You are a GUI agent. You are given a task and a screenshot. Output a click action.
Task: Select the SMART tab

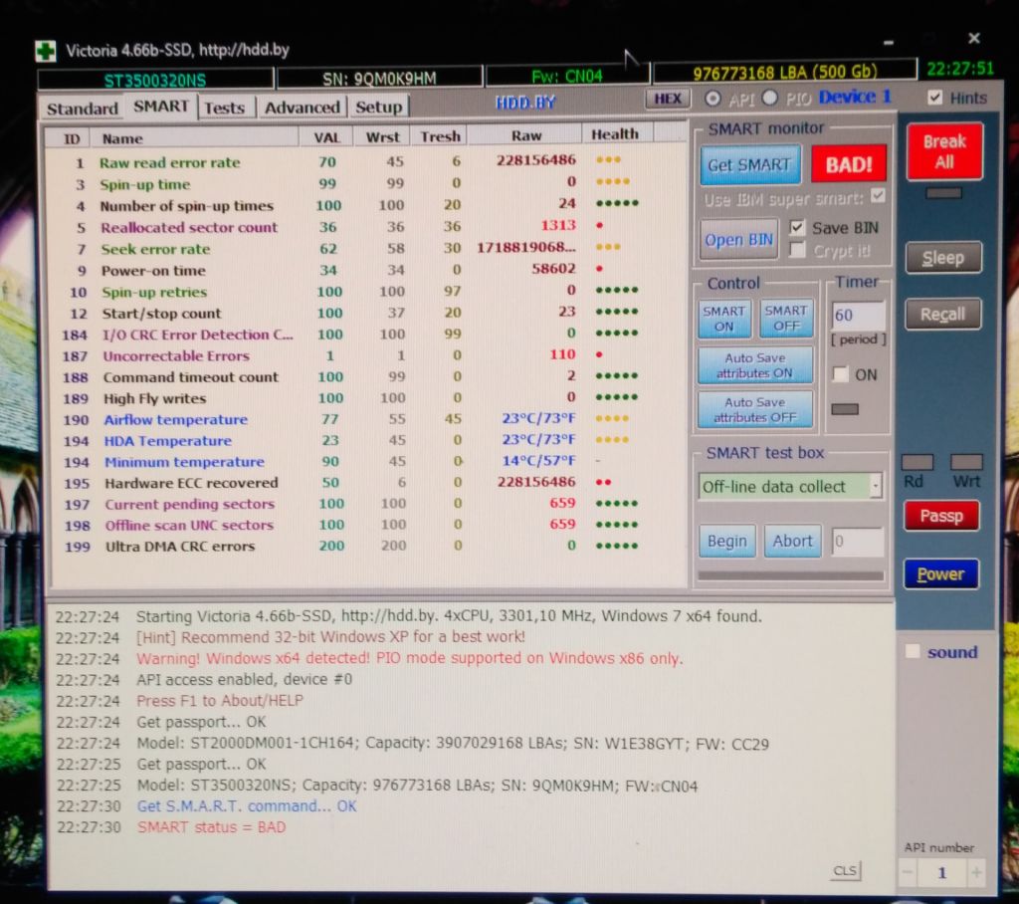(161, 106)
